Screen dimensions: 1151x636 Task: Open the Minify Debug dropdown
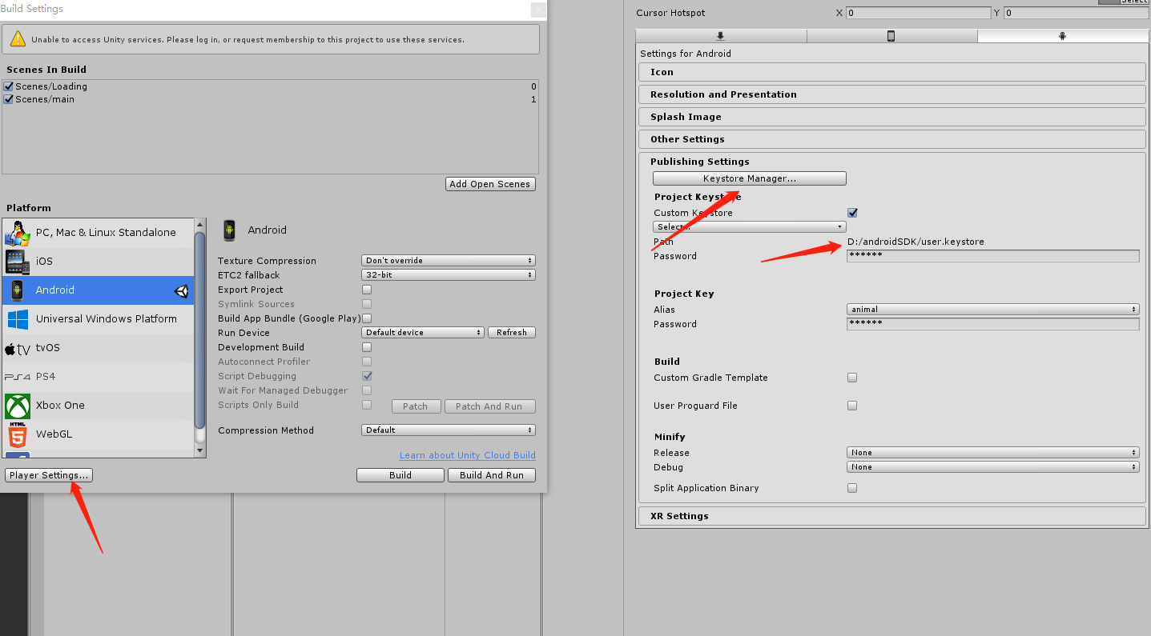tap(993, 467)
